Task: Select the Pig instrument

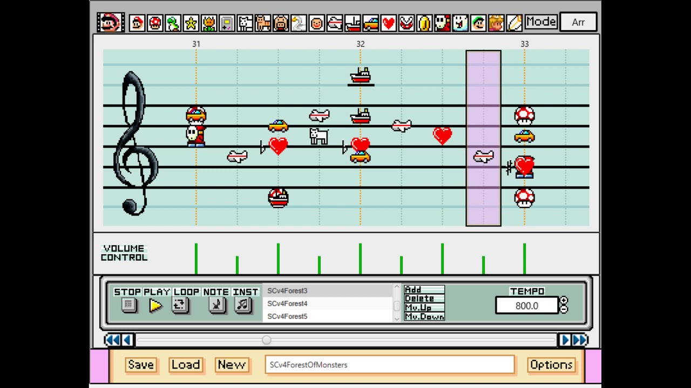Action: (x=281, y=23)
